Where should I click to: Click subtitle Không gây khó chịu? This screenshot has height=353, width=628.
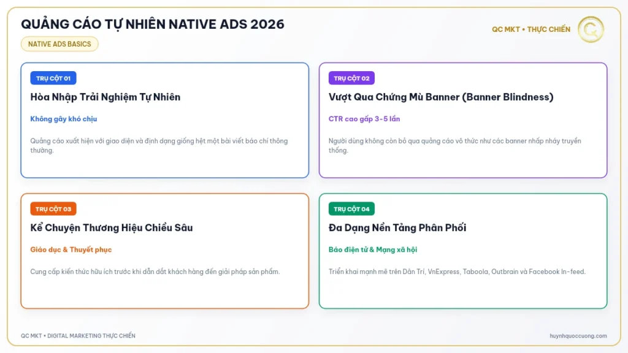64,119
